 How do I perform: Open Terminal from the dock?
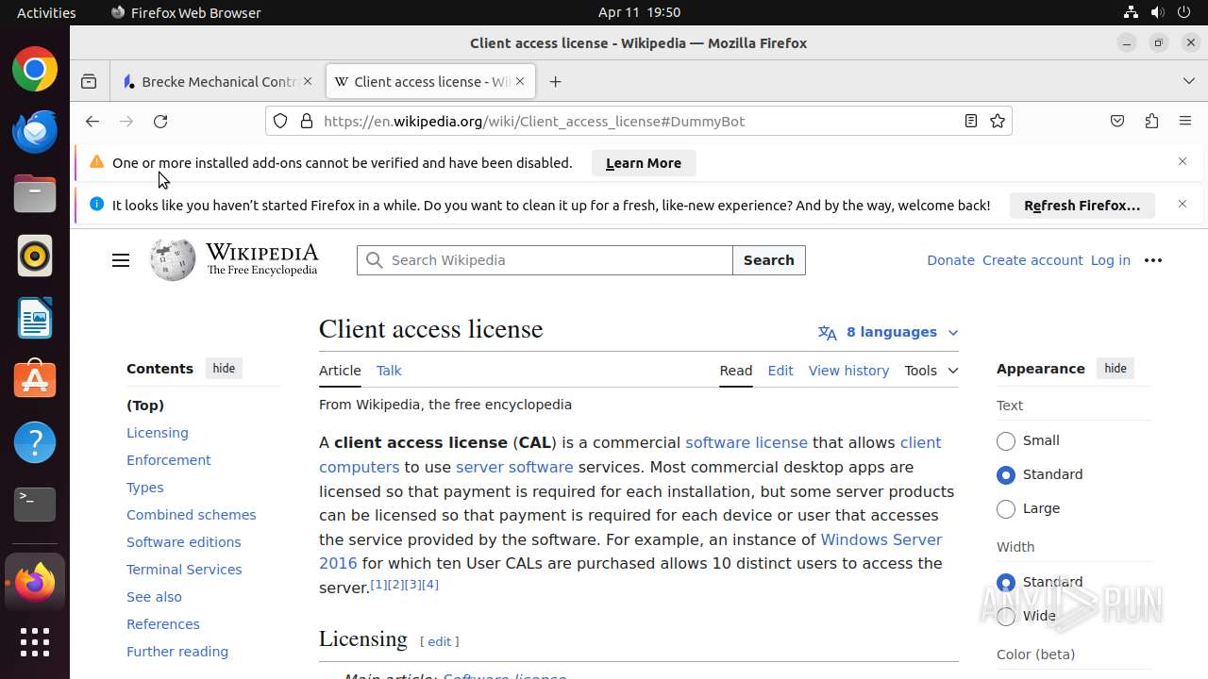click(35, 505)
